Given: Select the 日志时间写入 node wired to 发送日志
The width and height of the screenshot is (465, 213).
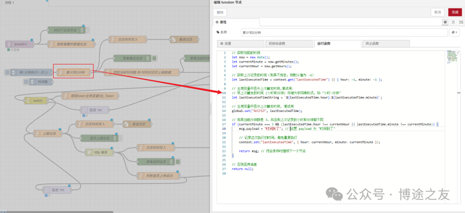Looking at the screenshot, I should [95, 124].
